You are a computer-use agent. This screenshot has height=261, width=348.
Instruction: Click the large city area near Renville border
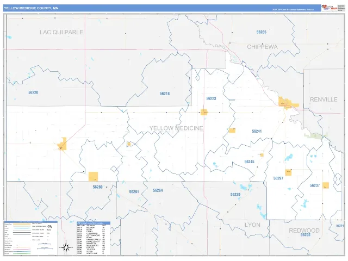(288, 103)
